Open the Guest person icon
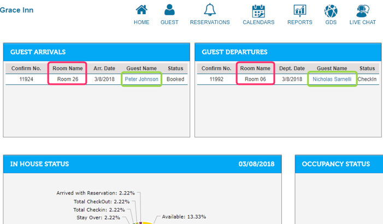 click(169, 10)
